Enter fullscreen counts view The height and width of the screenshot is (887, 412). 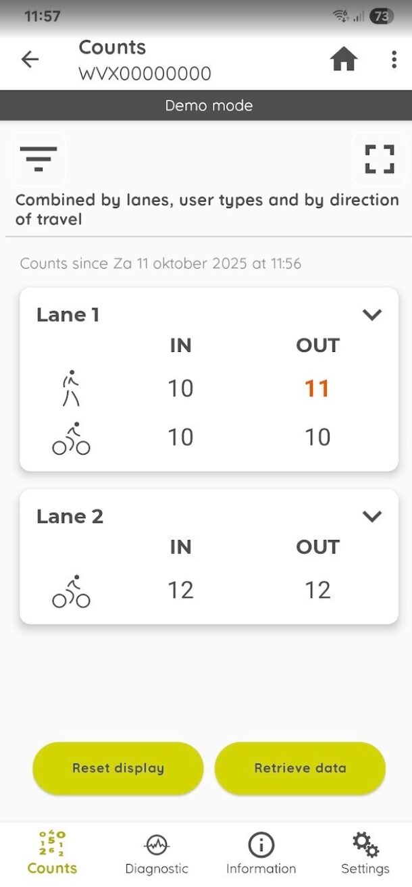379,159
